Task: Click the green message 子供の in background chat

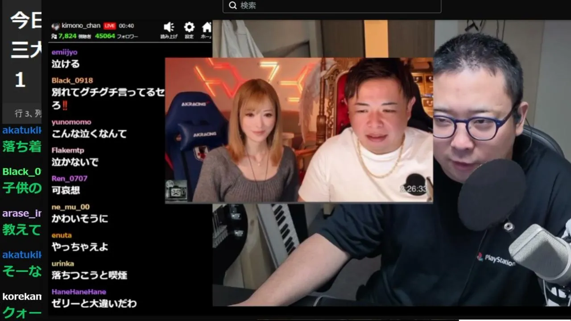Action: (x=22, y=188)
